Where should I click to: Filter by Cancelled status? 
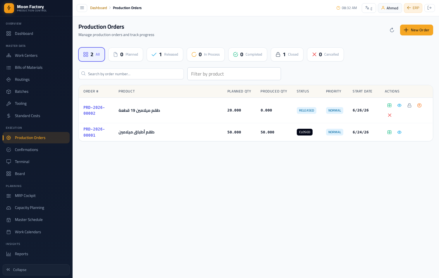click(x=325, y=54)
